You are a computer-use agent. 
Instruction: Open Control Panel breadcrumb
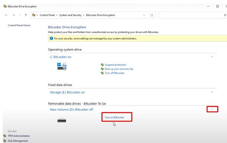pyautogui.click(x=47, y=15)
